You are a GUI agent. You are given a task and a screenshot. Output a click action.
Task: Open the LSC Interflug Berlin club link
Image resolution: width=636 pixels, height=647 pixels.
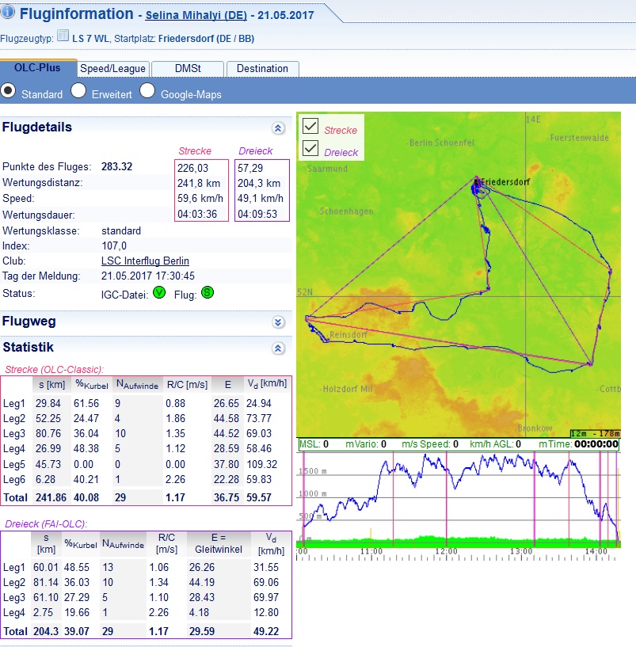[x=145, y=261]
